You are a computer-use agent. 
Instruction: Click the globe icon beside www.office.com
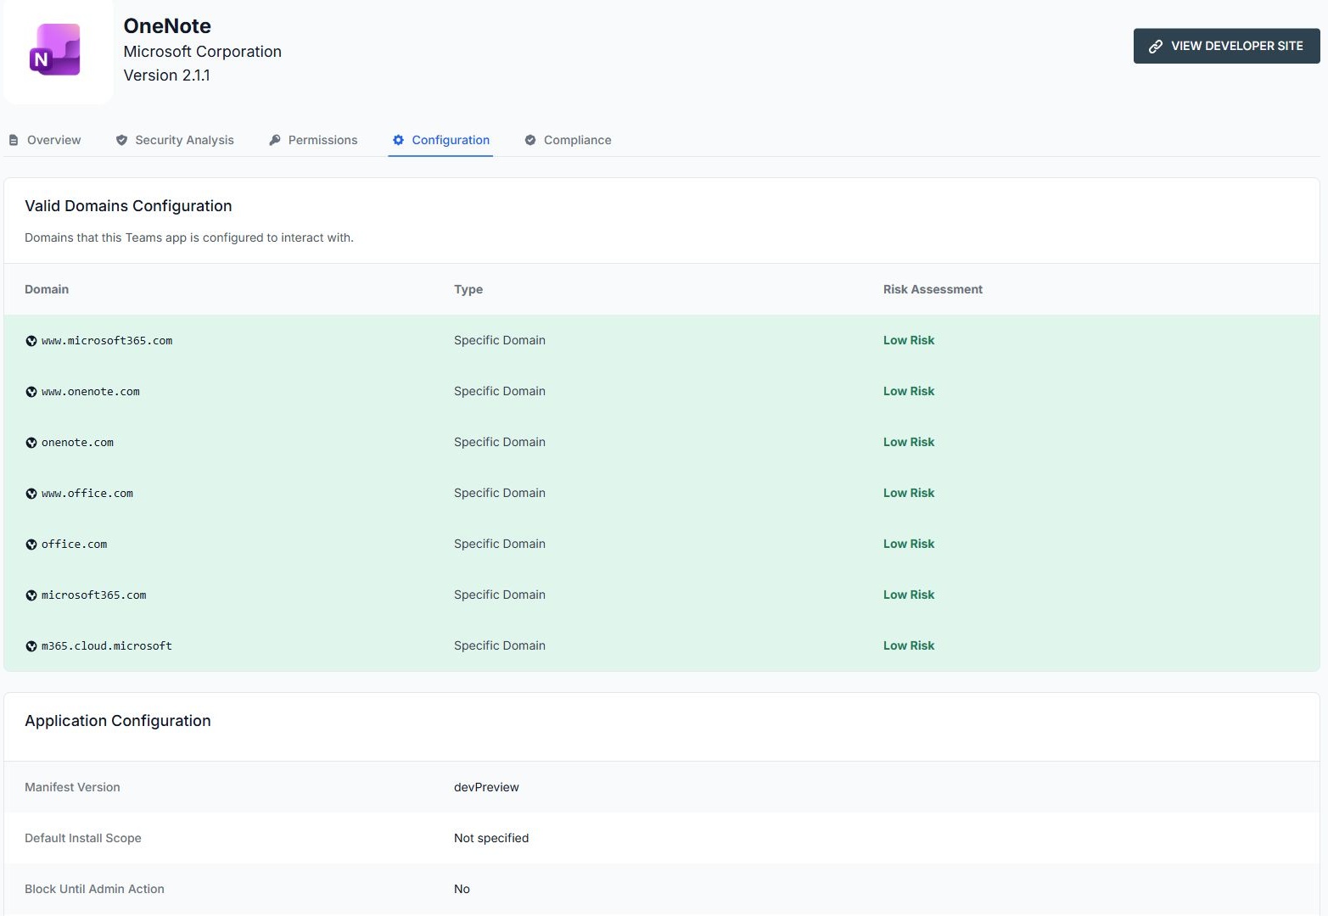click(x=31, y=494)
